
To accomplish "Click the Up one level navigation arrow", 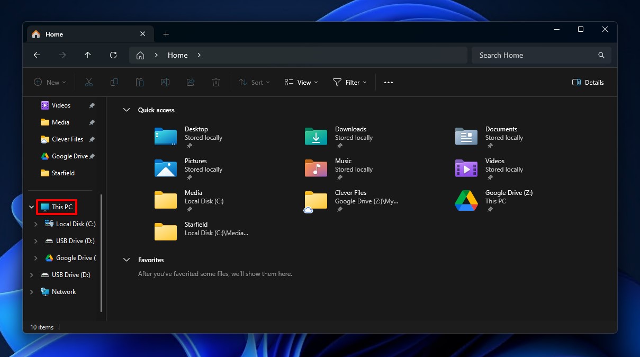I will 88,55.
